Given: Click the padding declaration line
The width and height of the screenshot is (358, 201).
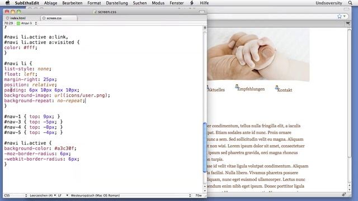Looking at the screenshot, I should 41,90.
